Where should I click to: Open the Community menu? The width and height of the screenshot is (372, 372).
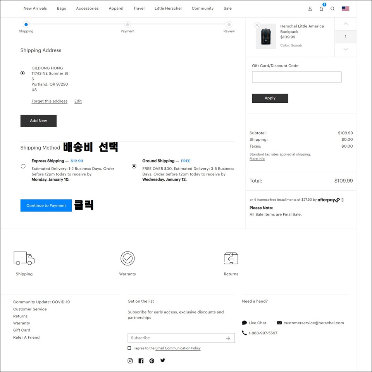pyautogui.click(x=203, y=8)
